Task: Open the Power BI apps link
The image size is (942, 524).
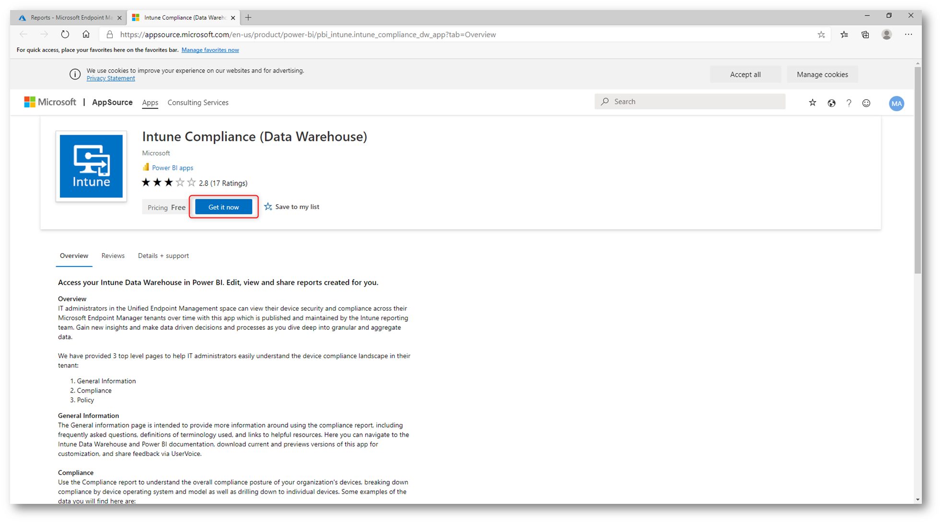Action: coord(173,168)
